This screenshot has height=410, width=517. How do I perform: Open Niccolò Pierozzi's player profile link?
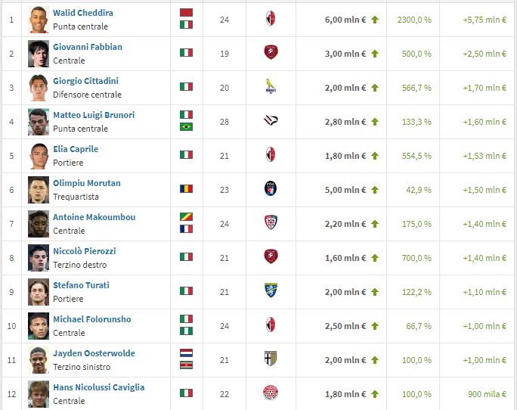tap(84, 251)
